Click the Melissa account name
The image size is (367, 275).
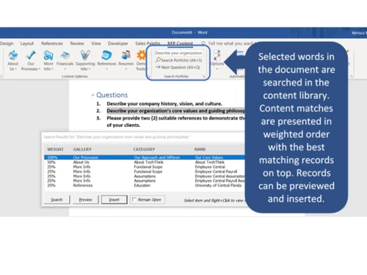pos(359,33)
